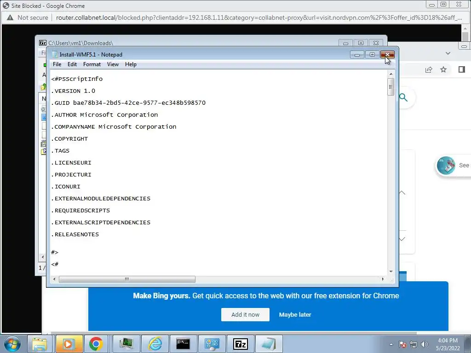The height and width of the screenshot is (353, 471).
Task: Click the 7-Zip icon in the Downloads window title bar
Action: [43, 43]
